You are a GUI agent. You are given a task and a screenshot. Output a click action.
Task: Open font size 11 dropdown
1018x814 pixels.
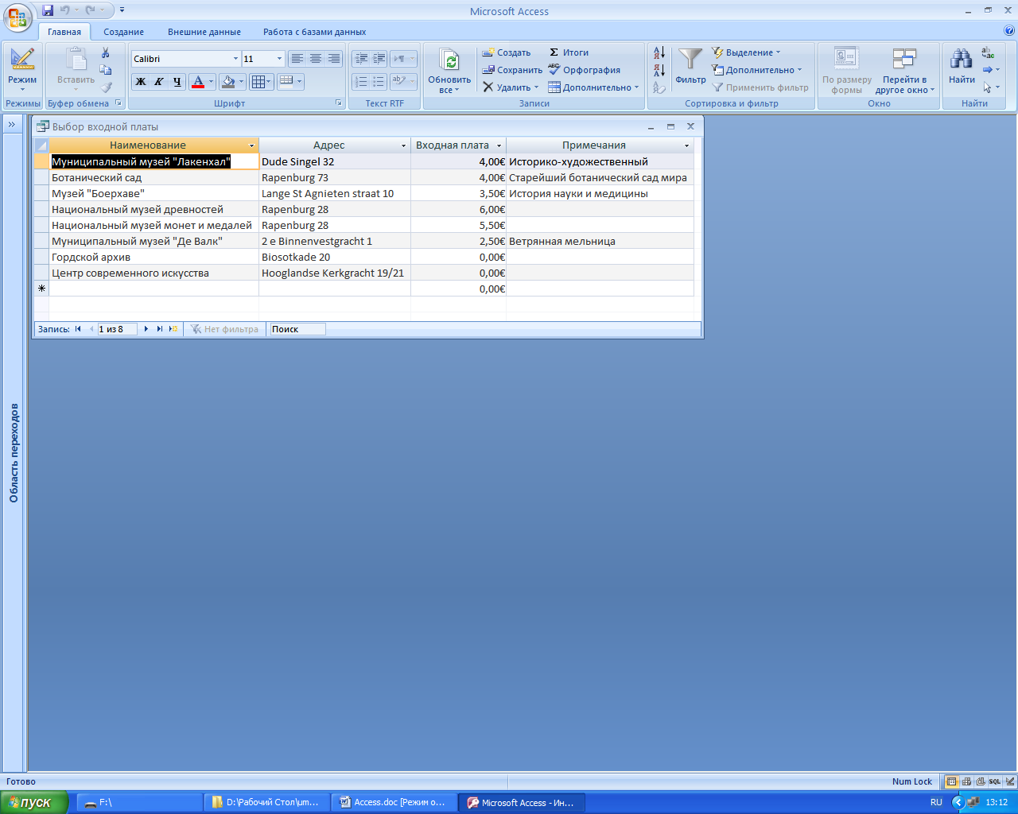pyautogui.click(x=279, y=59)
